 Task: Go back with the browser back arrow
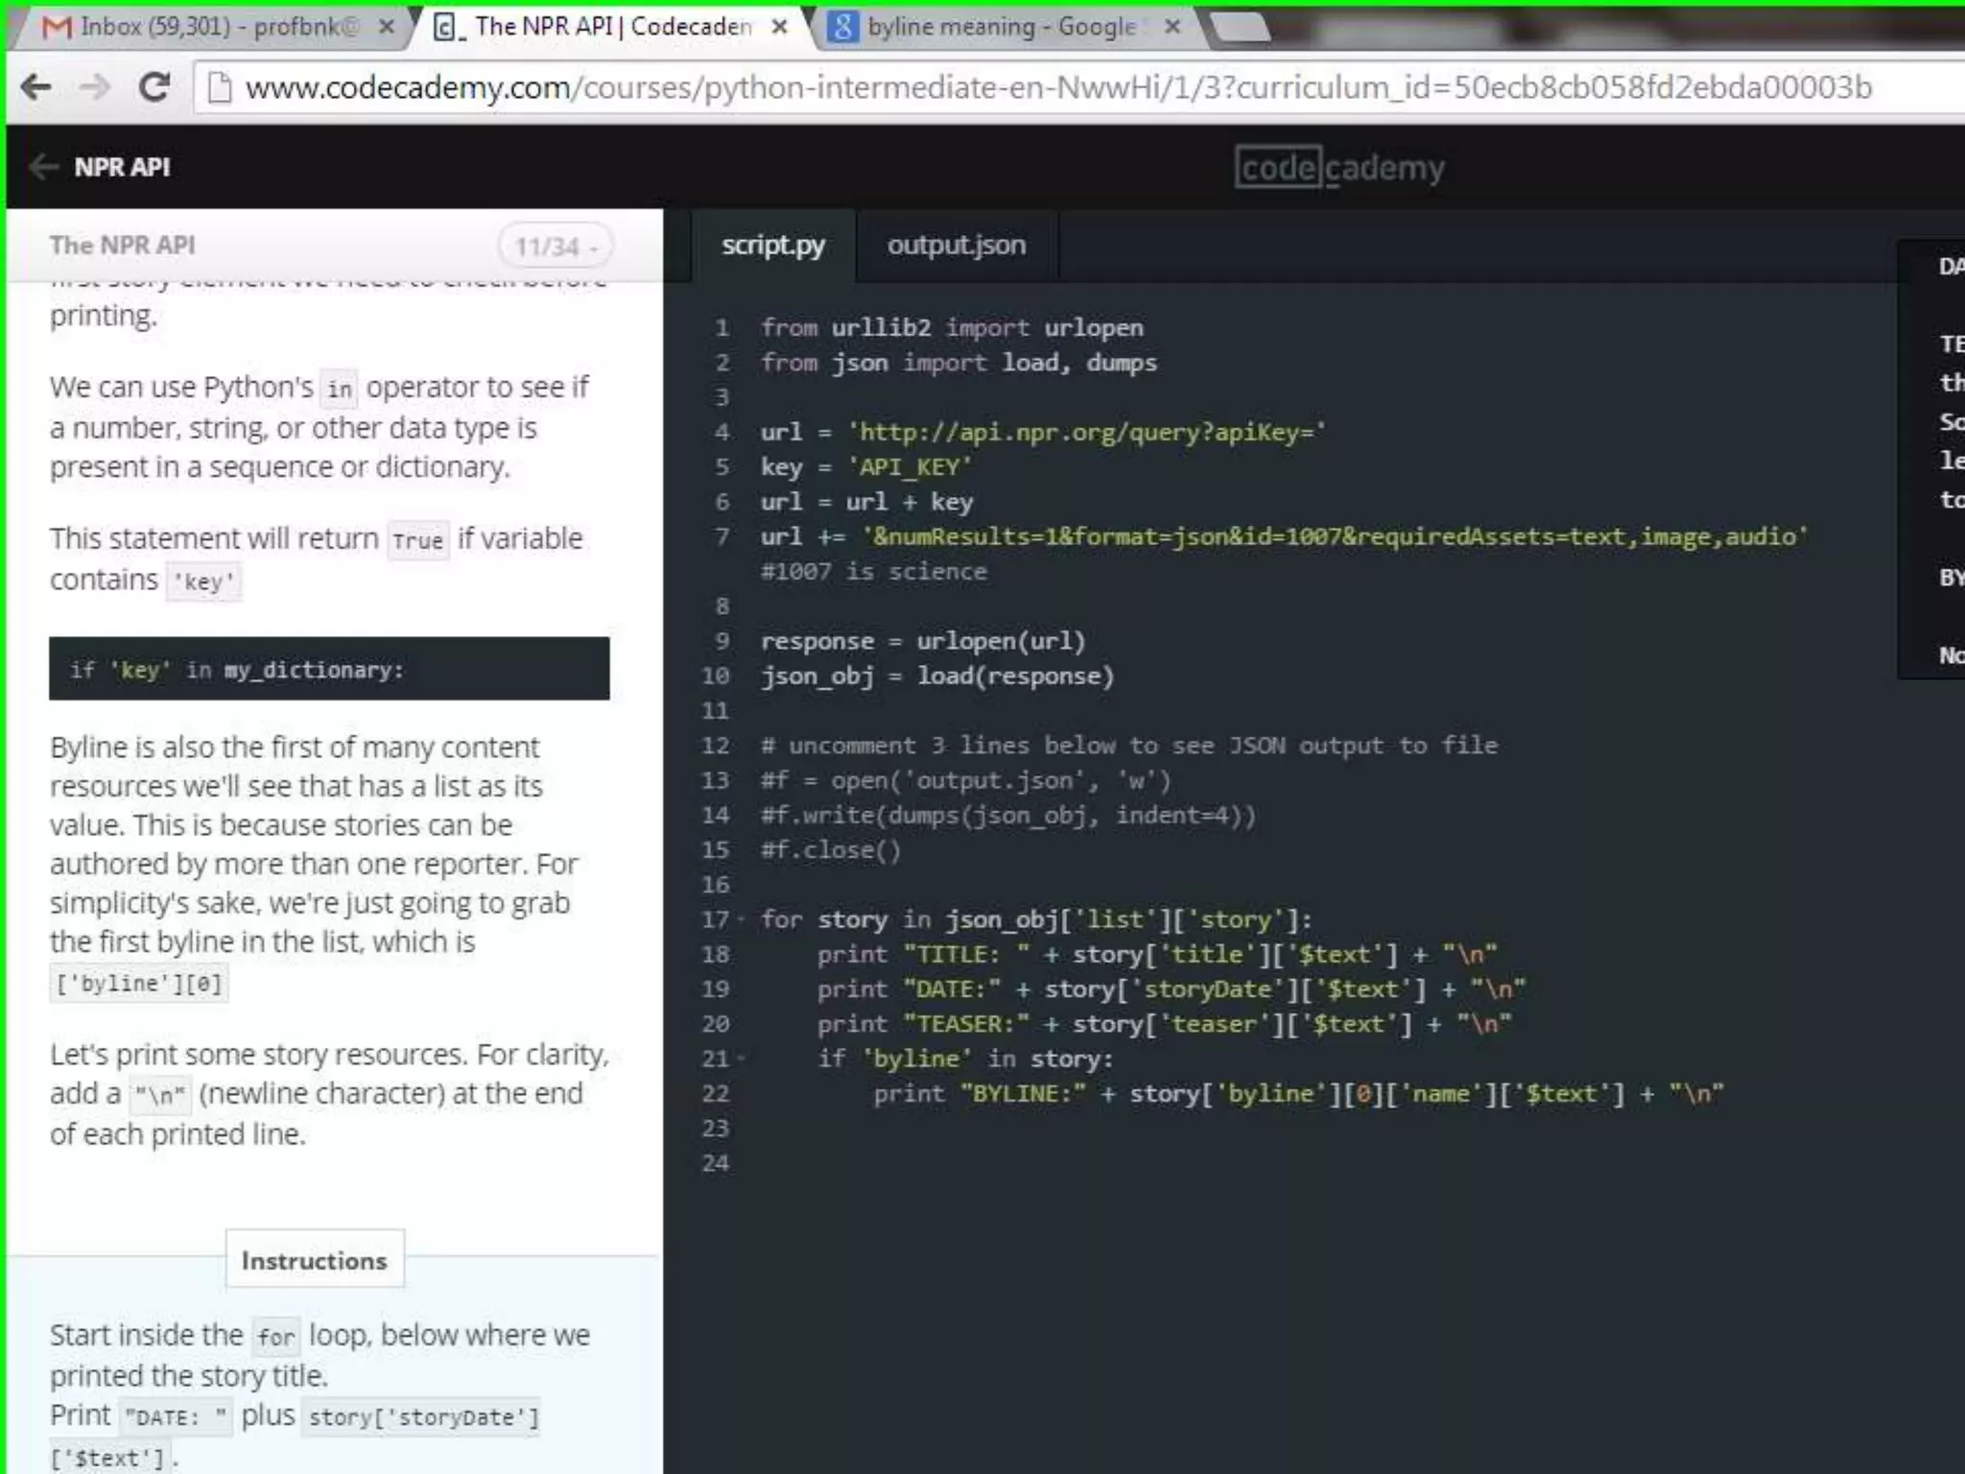36,87
